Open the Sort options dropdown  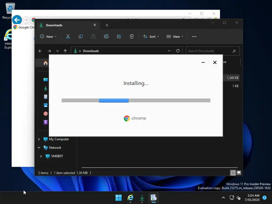coord(151,37)
